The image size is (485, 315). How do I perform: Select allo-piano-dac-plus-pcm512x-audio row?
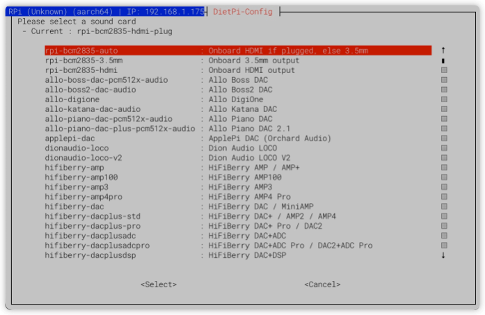tap(238, 129)
